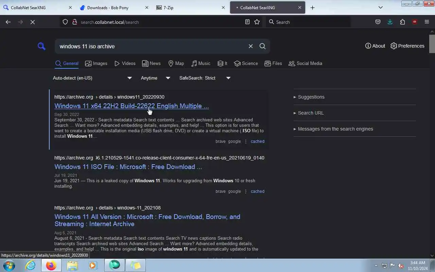Switch to the IT category
Screen dimensions: 435x272
[222, 63]
